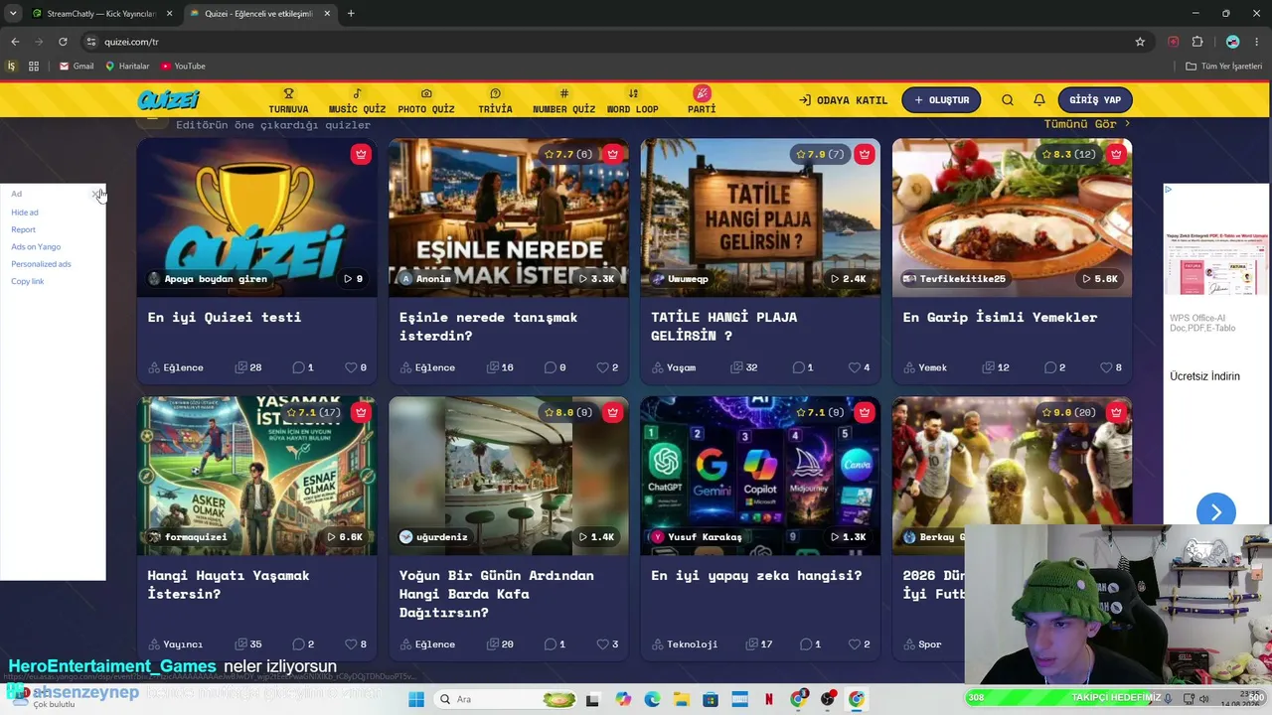Viewport: 1272px width, 715px height.
Task: Click the author name 'Tevfikekitike25'
Action: [963, 279]
